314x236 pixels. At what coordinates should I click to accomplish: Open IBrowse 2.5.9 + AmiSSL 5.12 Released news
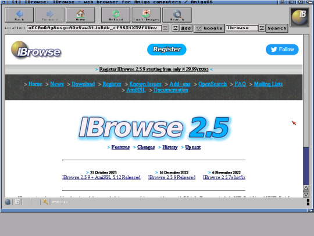[x=101, y=177]
